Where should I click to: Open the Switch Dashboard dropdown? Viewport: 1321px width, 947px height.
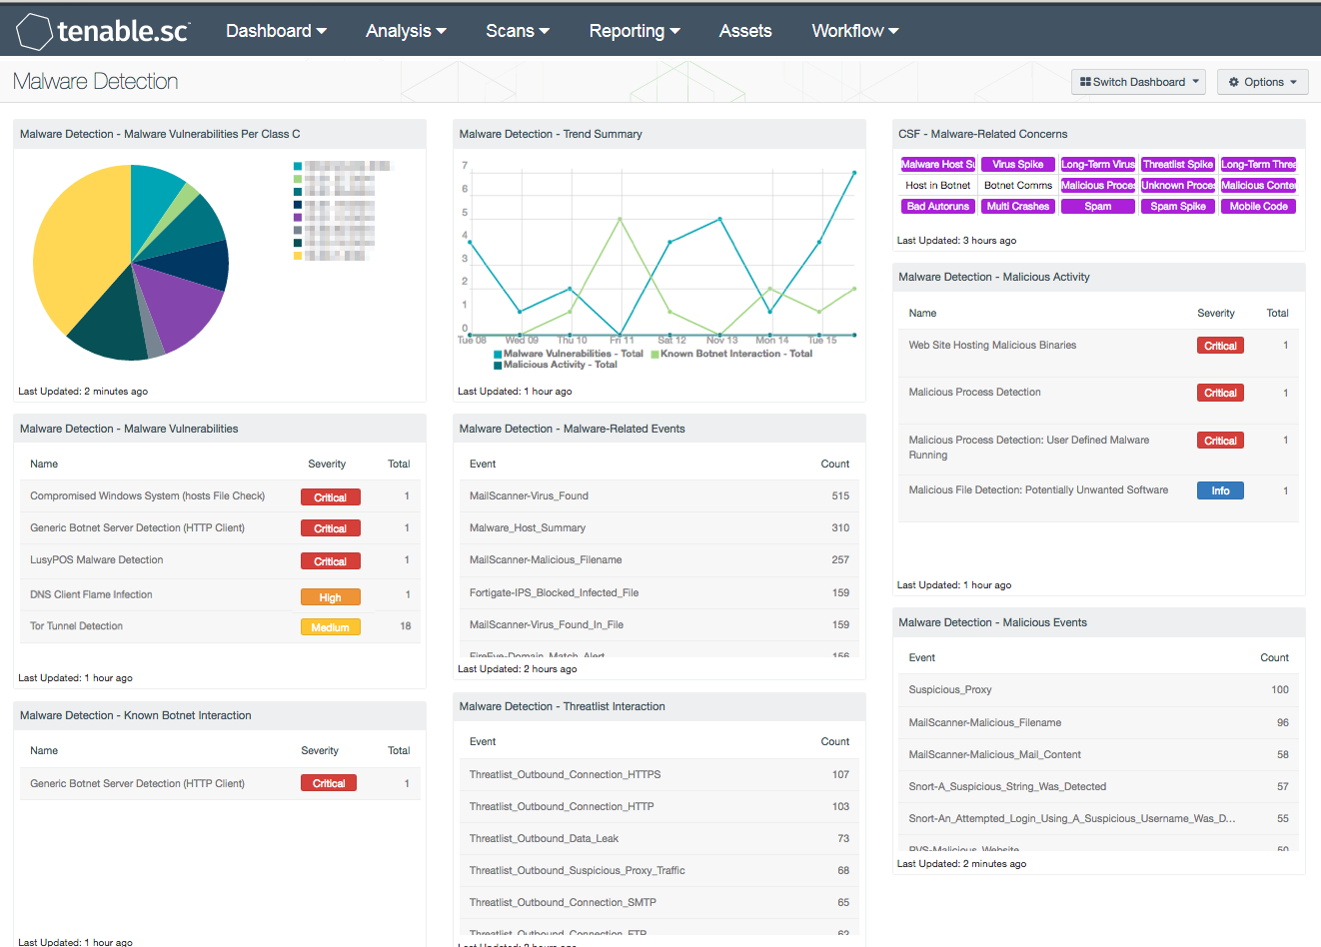pyautogui.click(x=1138, y=82)
